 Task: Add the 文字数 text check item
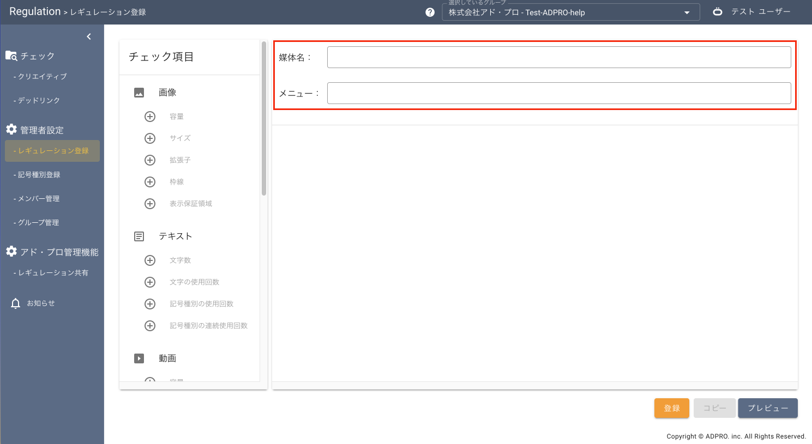pyautogui.click(x=150, y=260)
